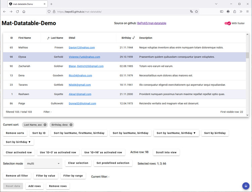
Task: Open email link Davion12@yahoo.com
Action: click(82, 48)
